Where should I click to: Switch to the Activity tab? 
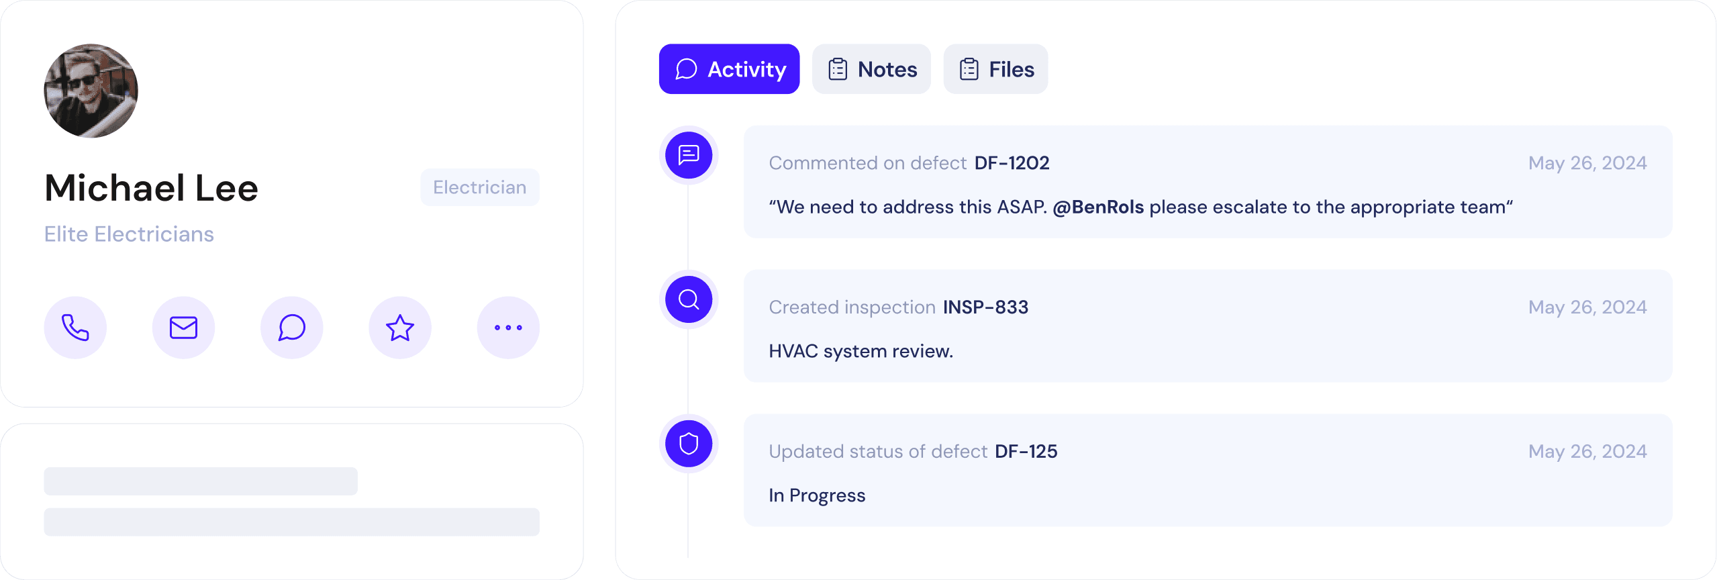pyautogui.click(x=729, y=69)
